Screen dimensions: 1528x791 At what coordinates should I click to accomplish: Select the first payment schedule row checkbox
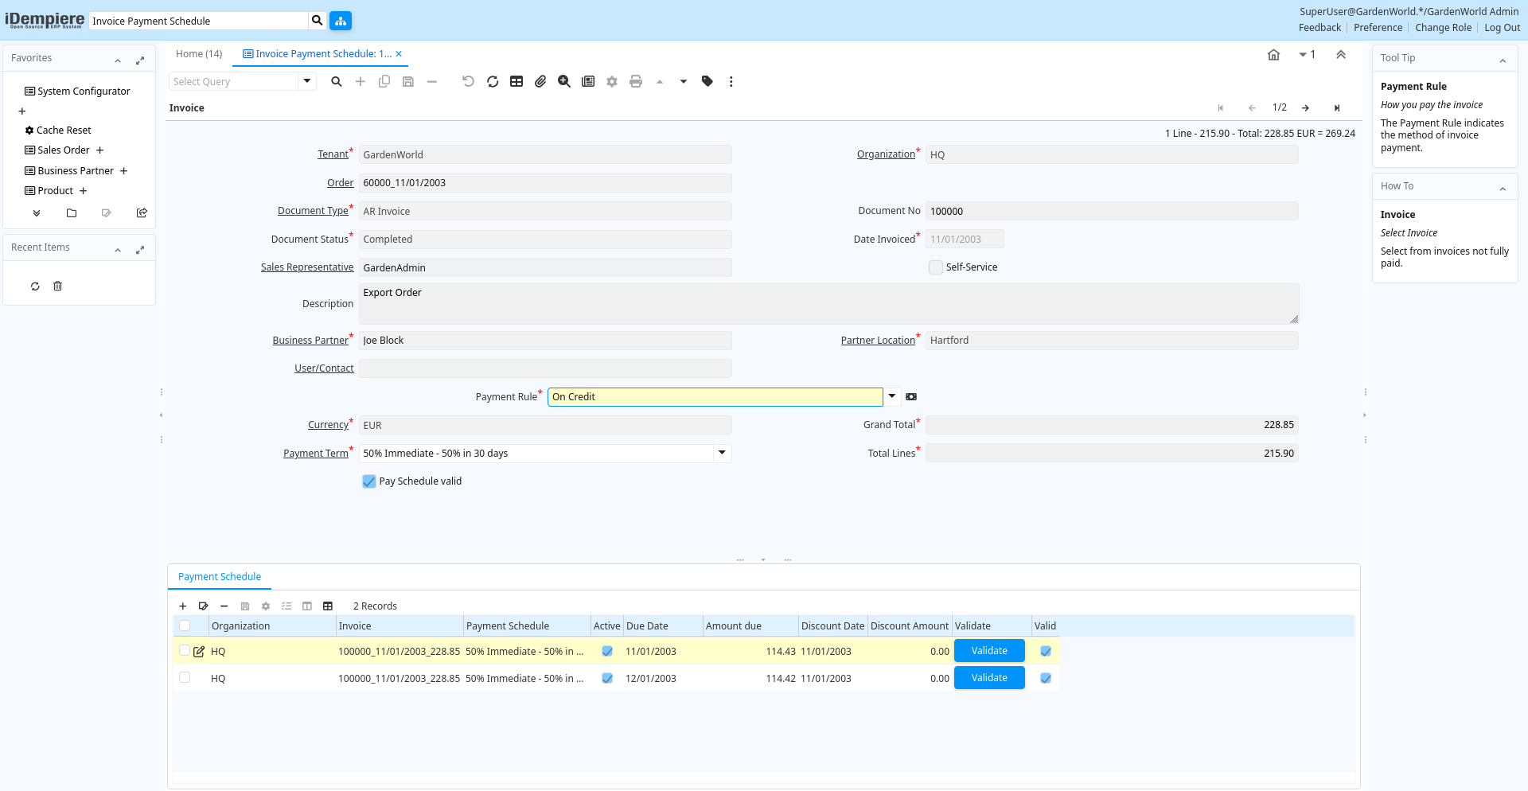click(x=185, y=650)
